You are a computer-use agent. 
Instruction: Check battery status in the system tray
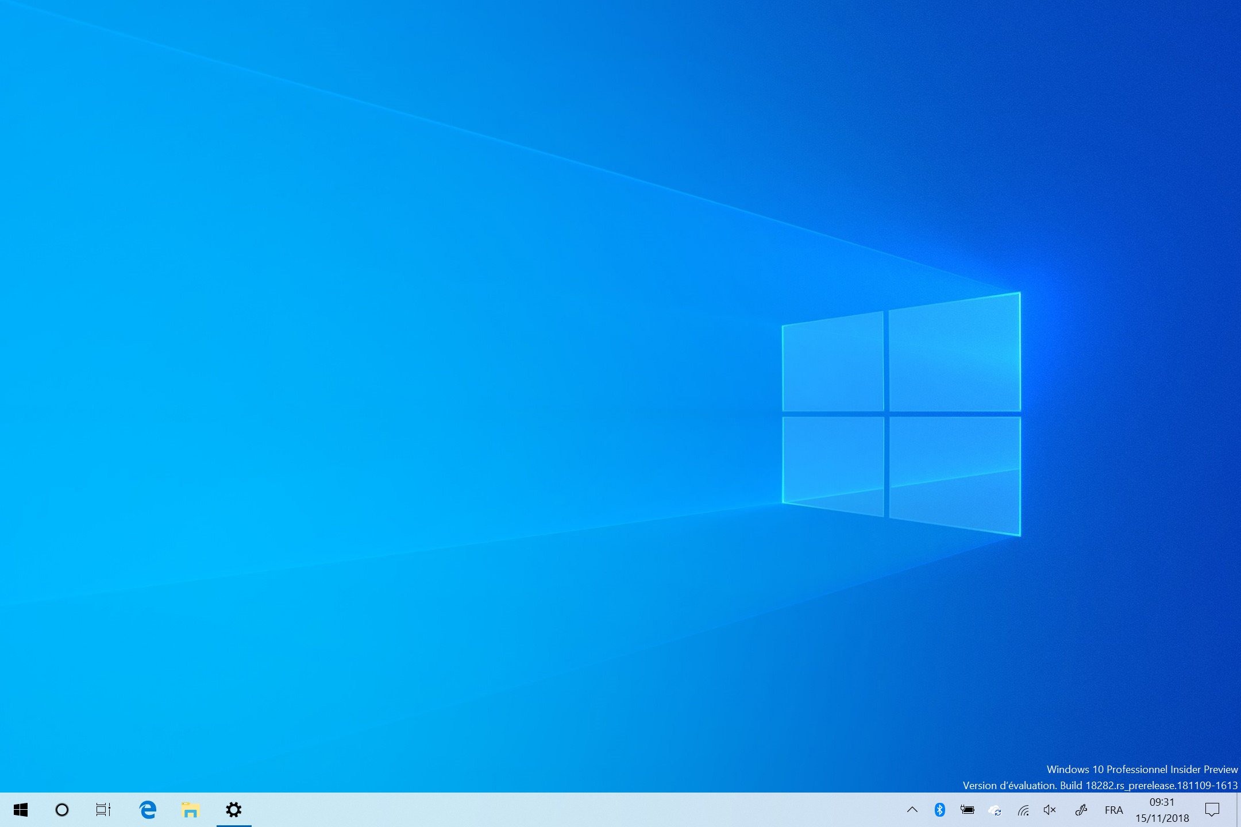point(968,810)
